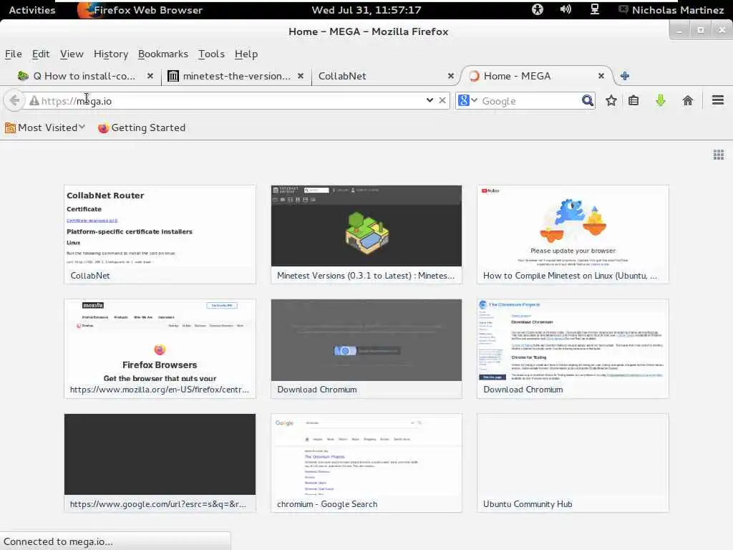The image size is (733, 550).
Task: Switch to the 'minetest-the-version...' tab
Action: tap(236, 76)
